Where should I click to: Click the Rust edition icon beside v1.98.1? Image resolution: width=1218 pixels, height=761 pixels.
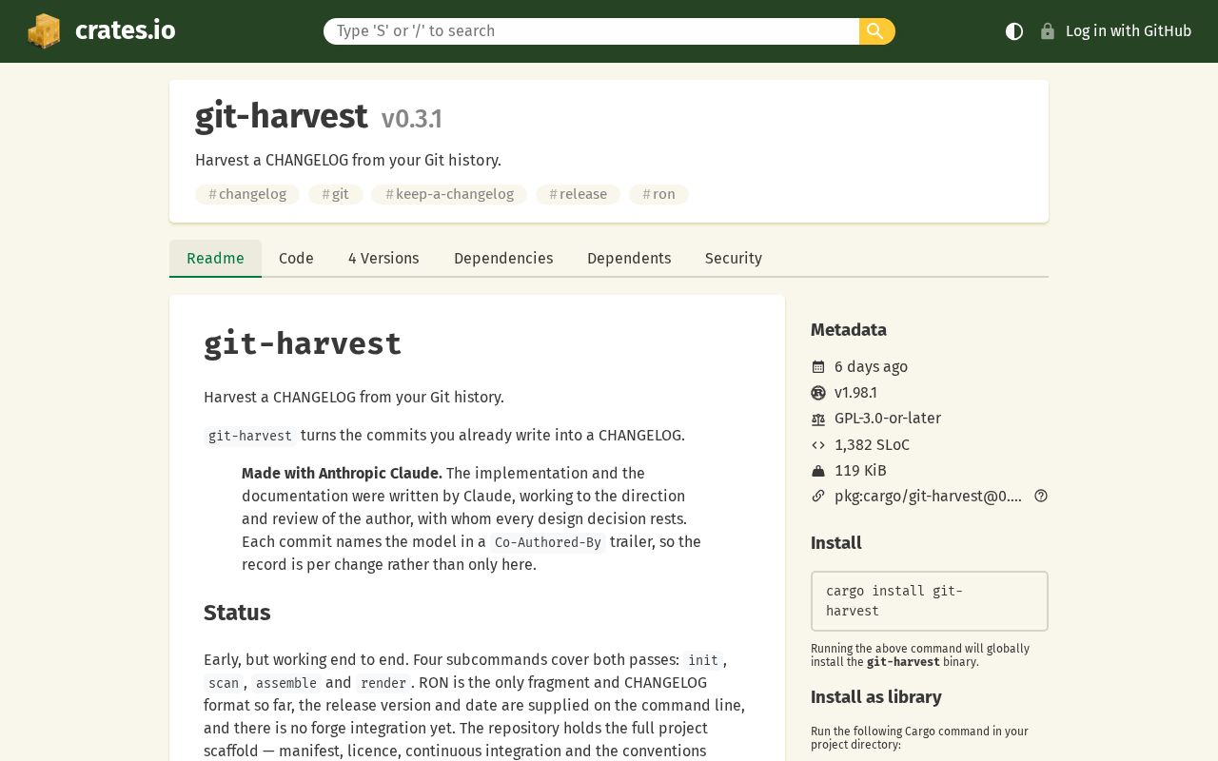818,393
